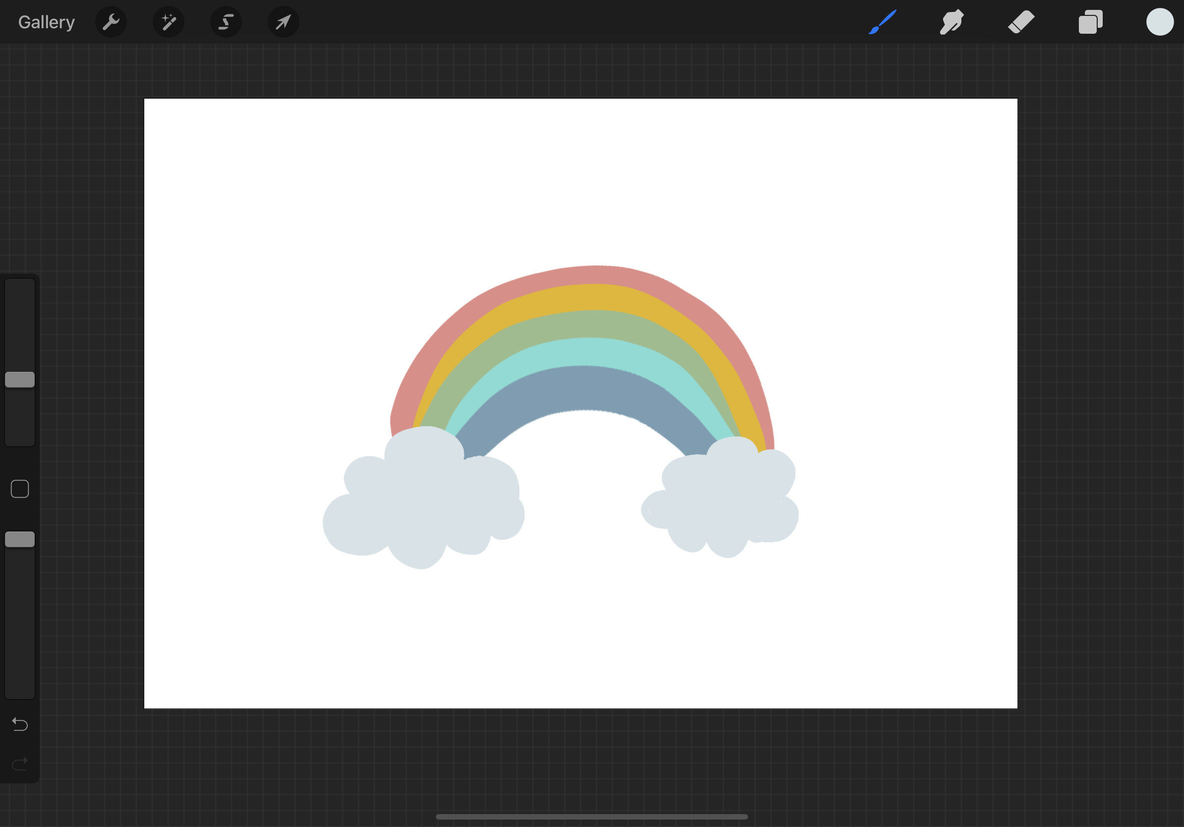Viewport: 1184px width, 827px height.
Task: Redo the undone stroke
Action: [20, 764]
